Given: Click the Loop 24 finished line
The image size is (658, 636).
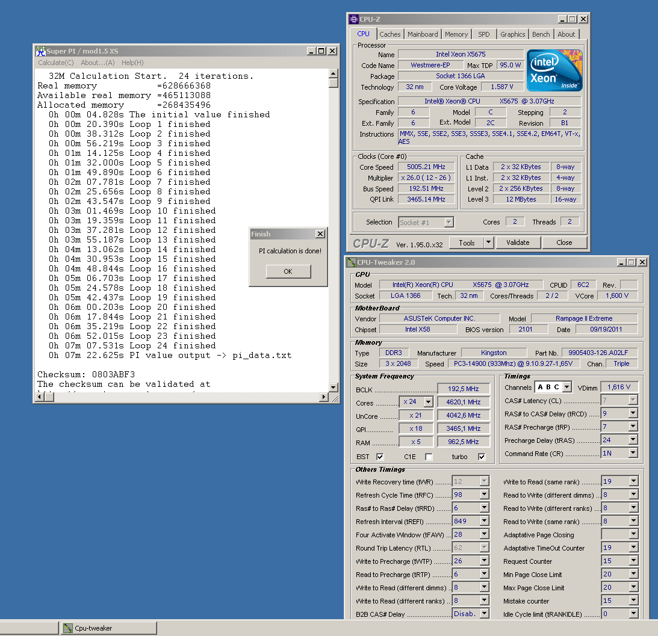Looking at the screenshot, I should click(x=132, y=346).
